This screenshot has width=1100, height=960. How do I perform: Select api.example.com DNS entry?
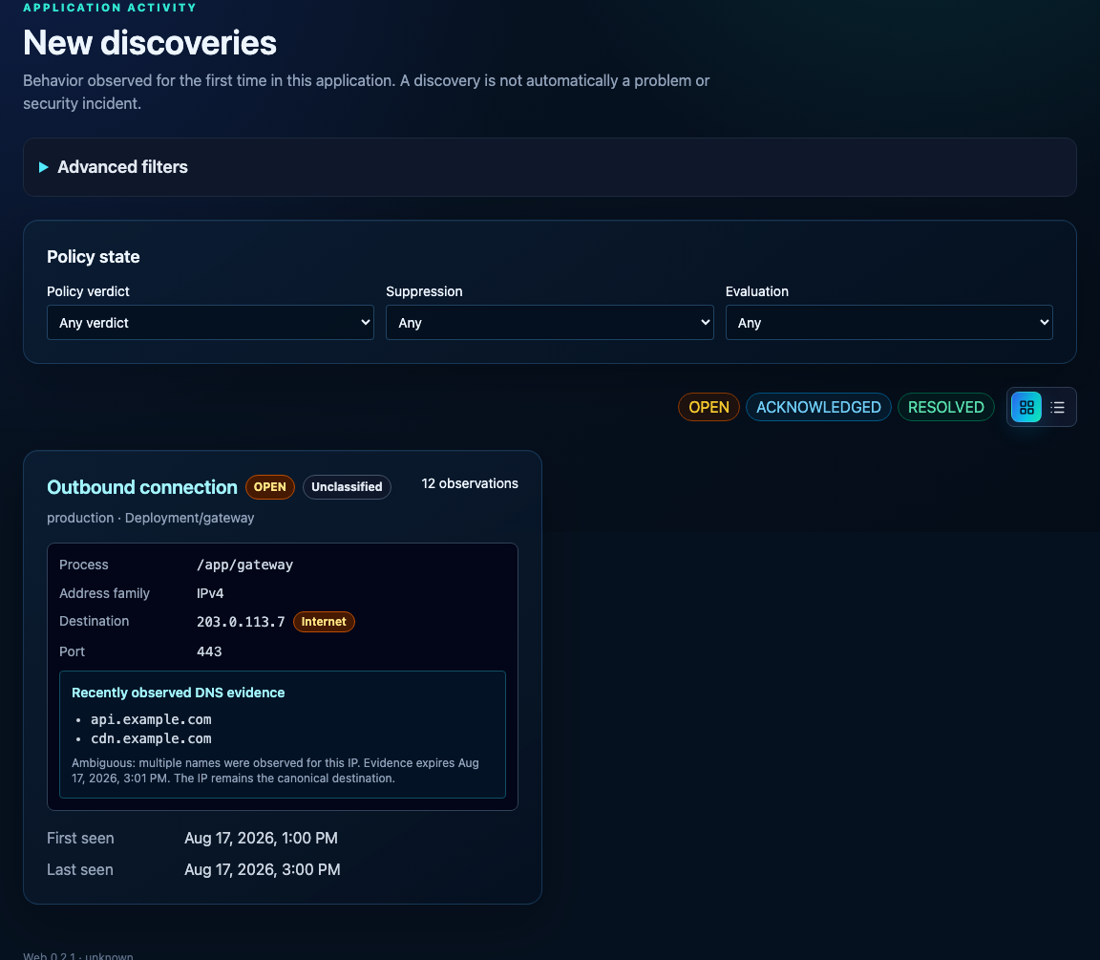[151, 719]
